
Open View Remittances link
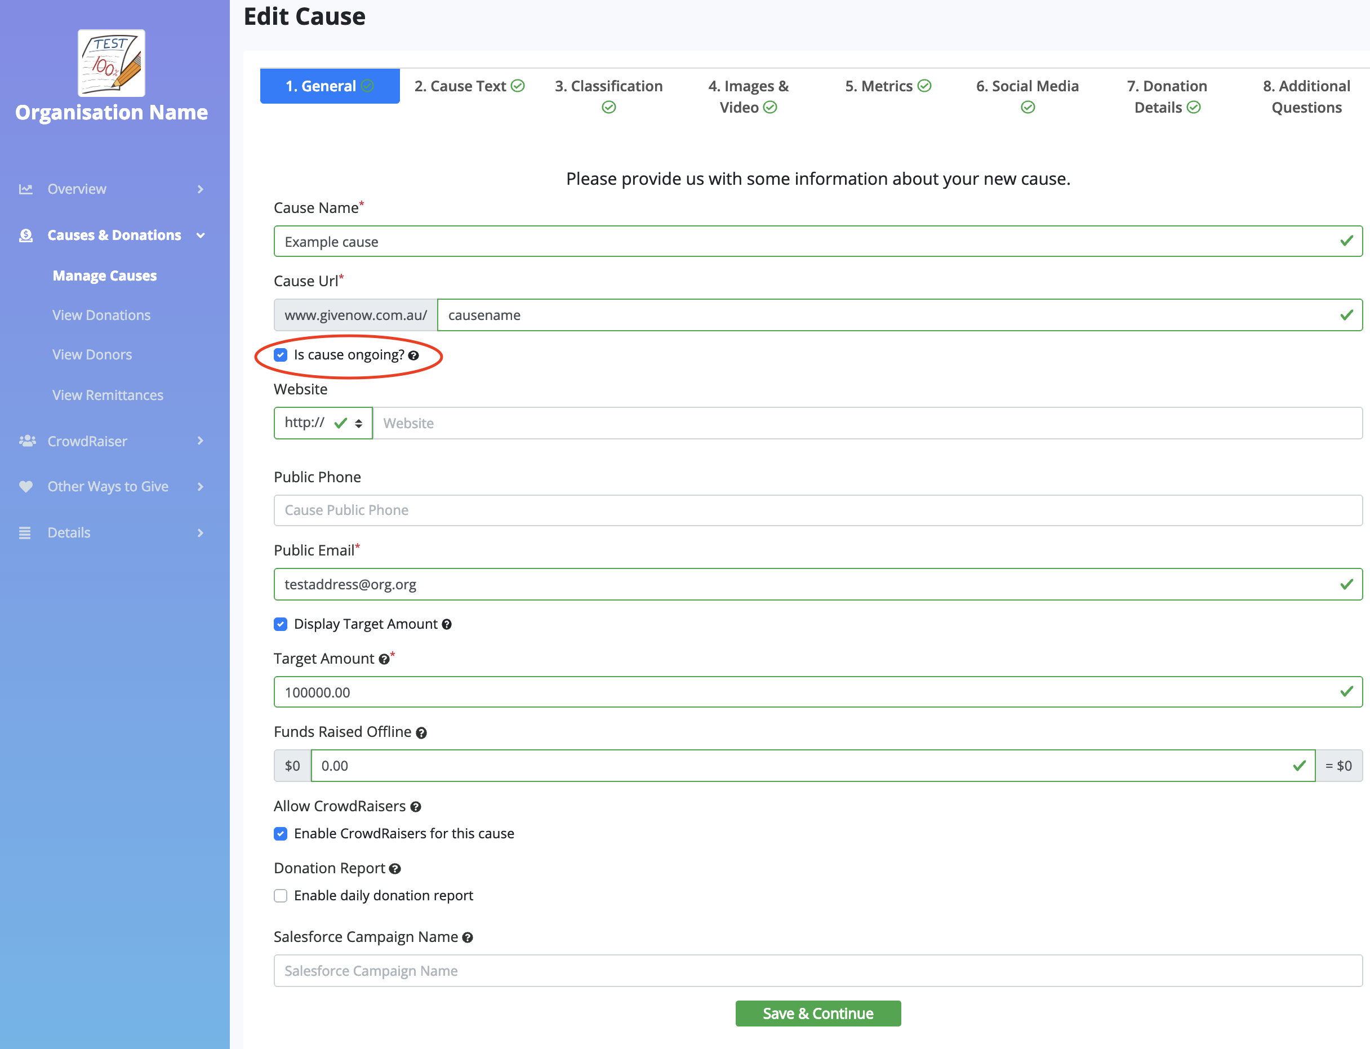tap(108, 395)
